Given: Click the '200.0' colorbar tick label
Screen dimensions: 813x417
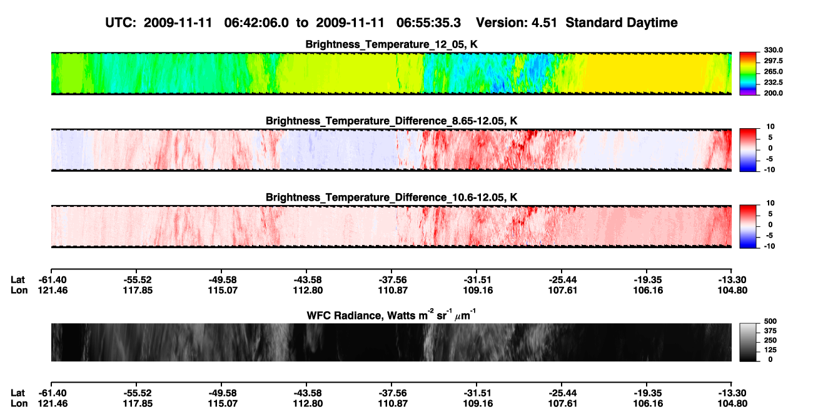Looking at the screenshot, I should click(774, 93).
